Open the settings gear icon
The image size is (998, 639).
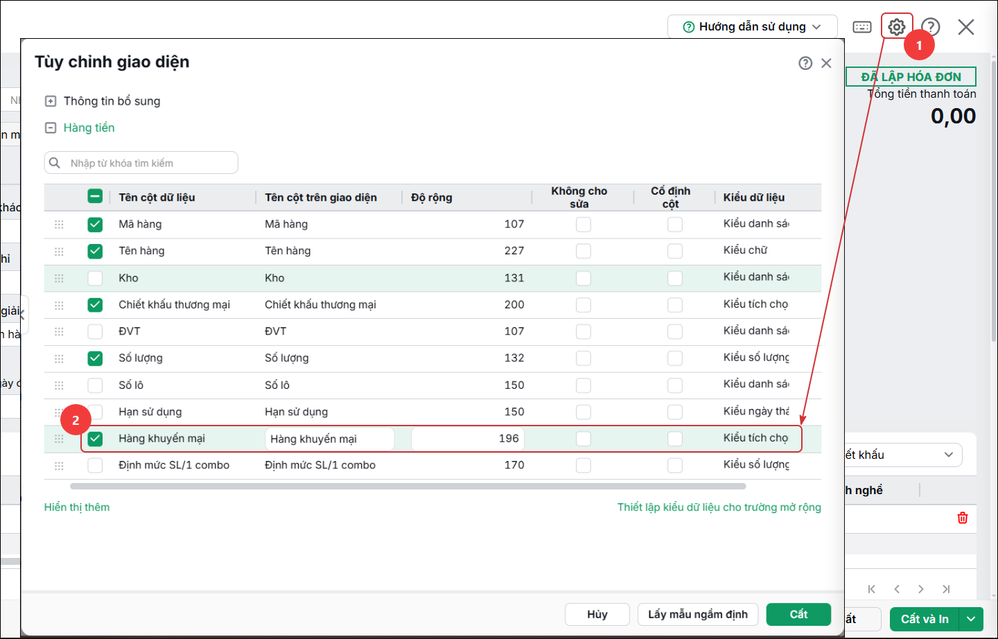pos(897,27)
